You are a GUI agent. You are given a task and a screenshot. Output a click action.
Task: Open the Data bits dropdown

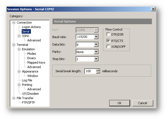point(96,44)
